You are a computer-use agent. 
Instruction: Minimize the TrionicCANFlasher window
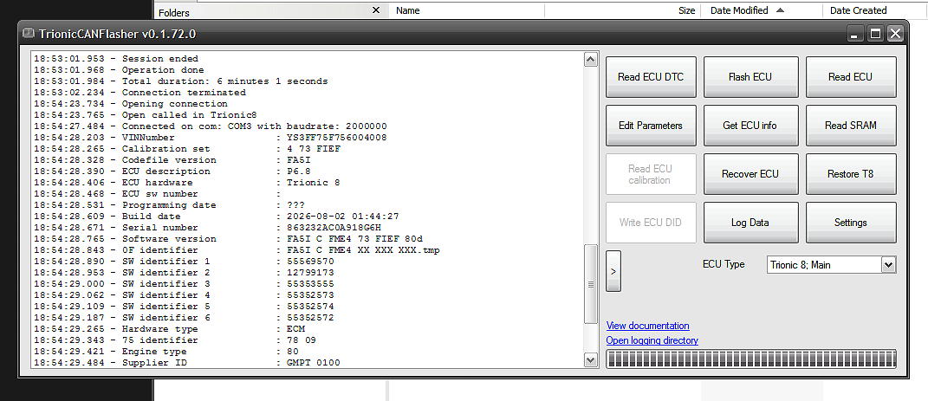pyautogui.click(x=855, y=35)
